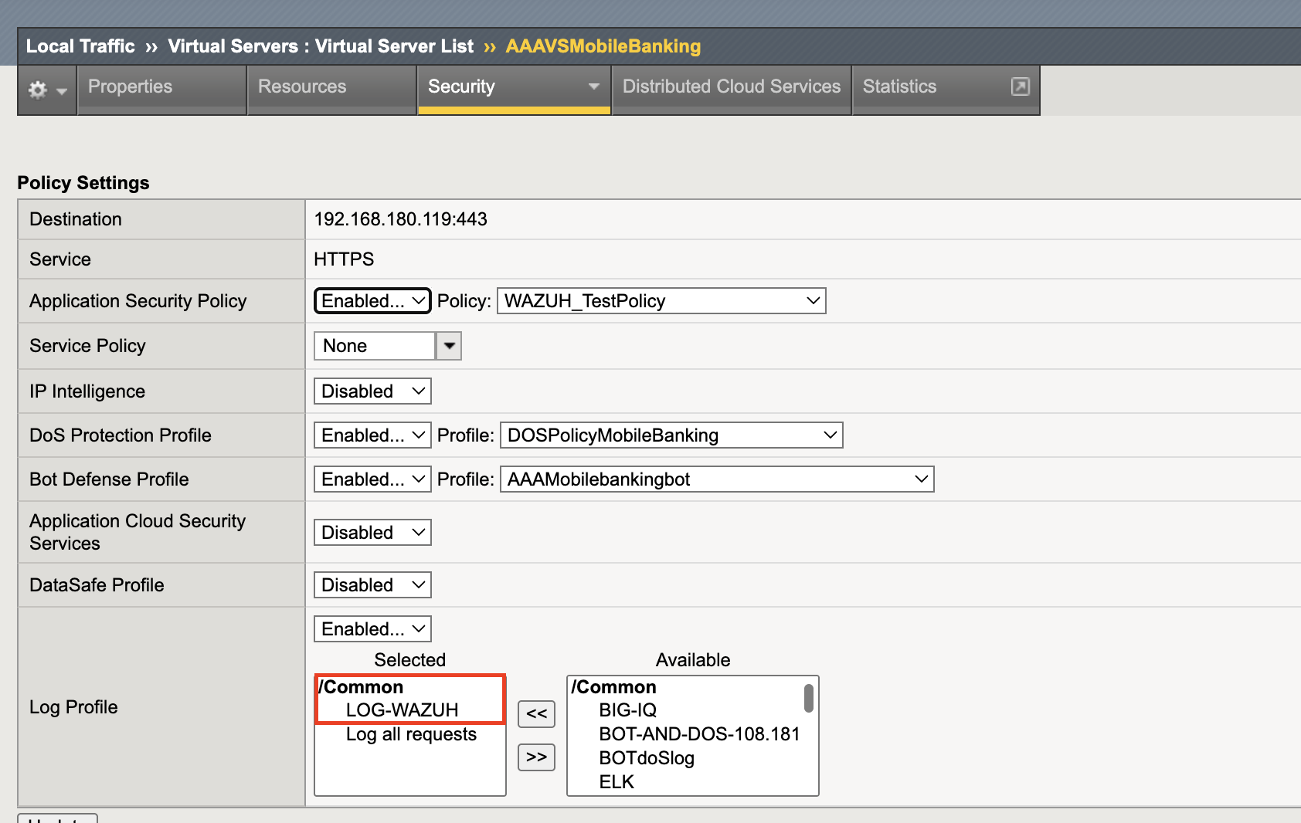Expand the IP Intelligence Disabled dropdown
1301x823 pixels.
click(x=372, y=391)
